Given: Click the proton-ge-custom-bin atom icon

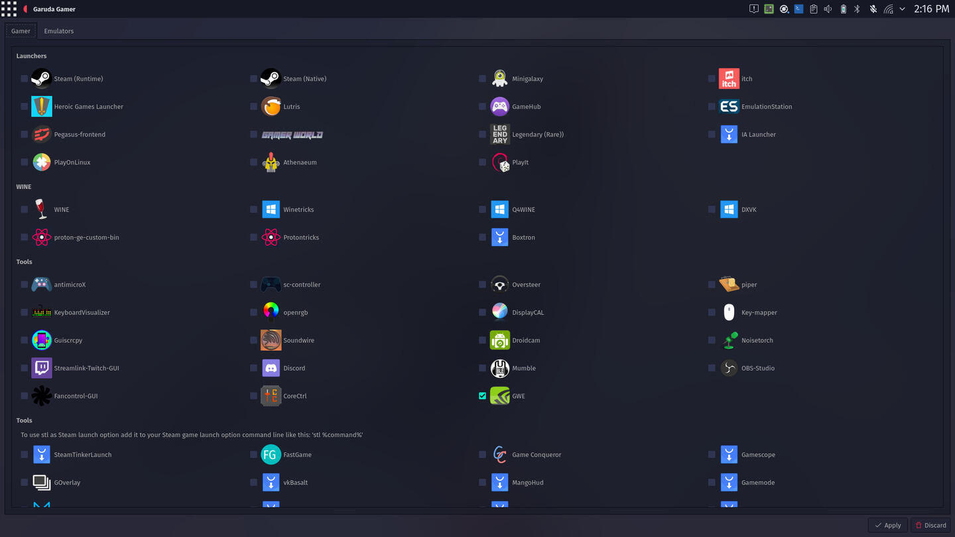Looking at the screenshot, I should point(42,237).
